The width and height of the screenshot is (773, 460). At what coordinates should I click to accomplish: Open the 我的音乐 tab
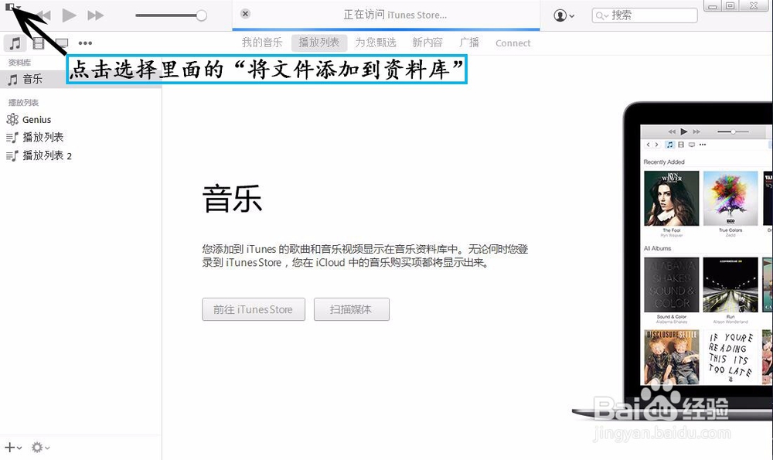tap(262, 43)
